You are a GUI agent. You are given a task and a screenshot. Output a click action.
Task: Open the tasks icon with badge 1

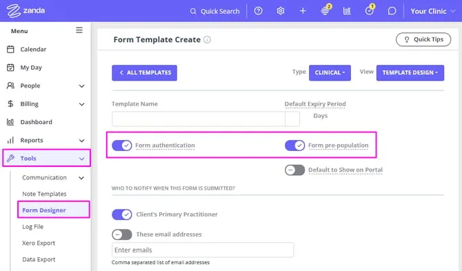point(370,10)
